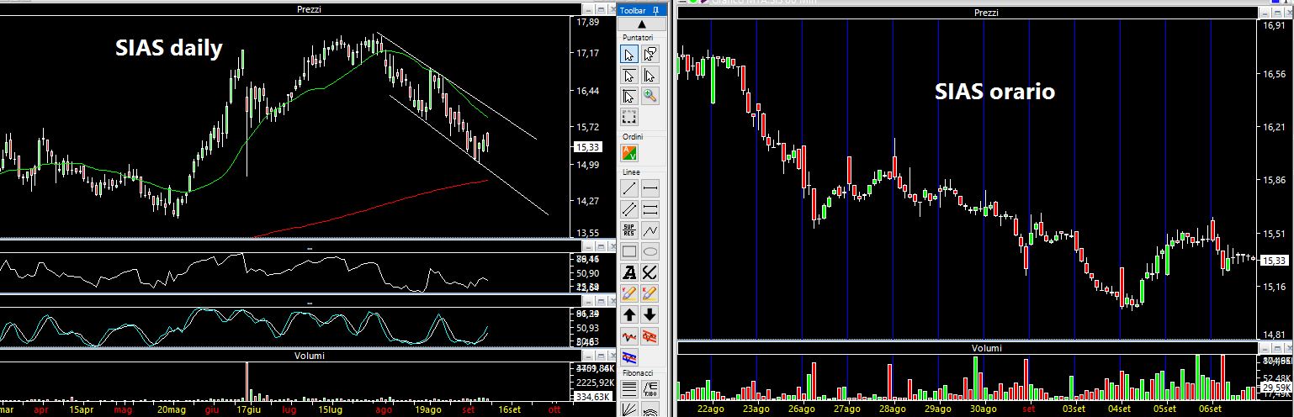This screenshot has width=1294, height=417.
Task: Select the dashed rectangle selection tool
Action: [x=628, y=117]
